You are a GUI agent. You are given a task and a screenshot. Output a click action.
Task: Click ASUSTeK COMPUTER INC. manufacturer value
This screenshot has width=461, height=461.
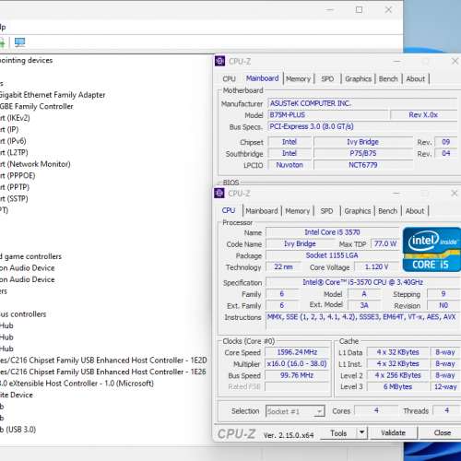click(362, 103)
